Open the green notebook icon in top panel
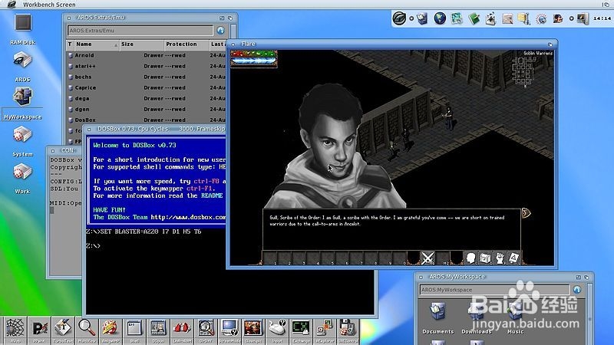The height and width of the screenshot is (345, 614). tap(474, 18)
